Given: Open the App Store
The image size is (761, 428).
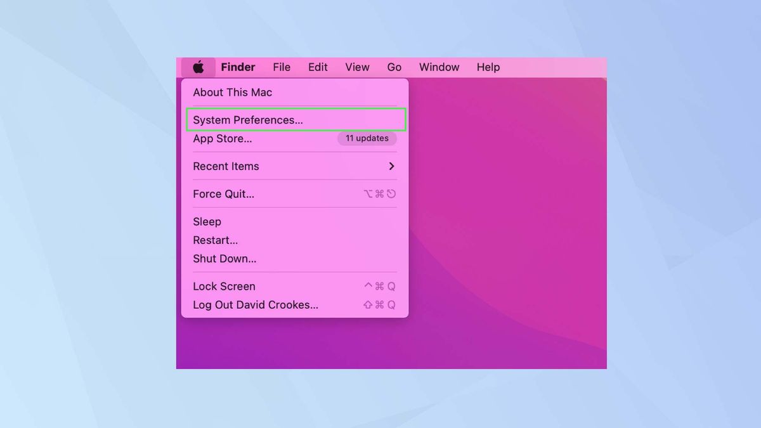Looking at the screenshot, I should [223, 138].
